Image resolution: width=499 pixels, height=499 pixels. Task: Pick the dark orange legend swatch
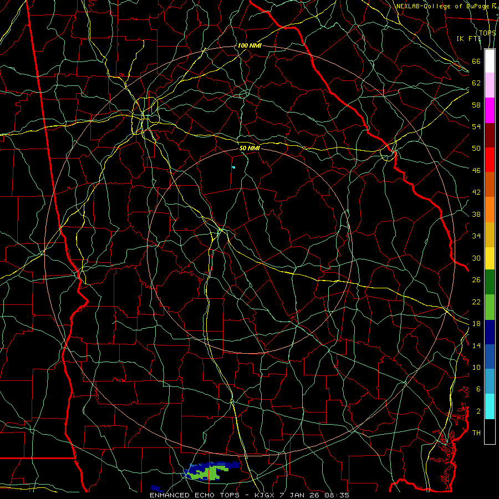point(490,184)
